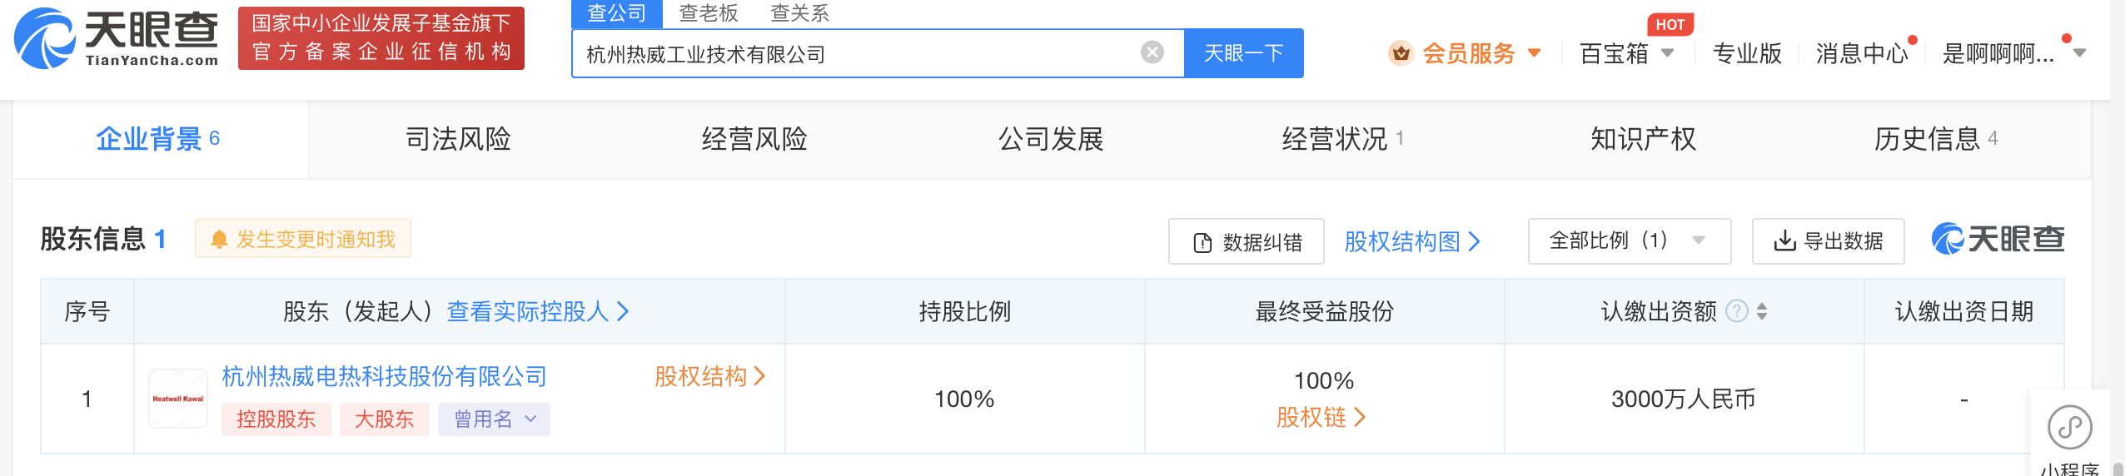The image size is (2125, 476).
Task: Sort by 认缴出资额 using sort arrows
Action: click(x=1762, y=311)
